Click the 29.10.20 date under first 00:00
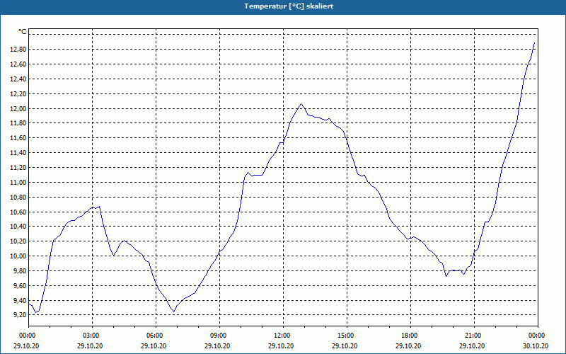 point(26,346)
